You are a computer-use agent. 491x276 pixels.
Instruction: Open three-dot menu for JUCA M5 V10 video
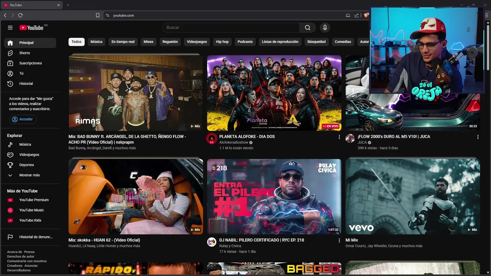pos(478,137)
